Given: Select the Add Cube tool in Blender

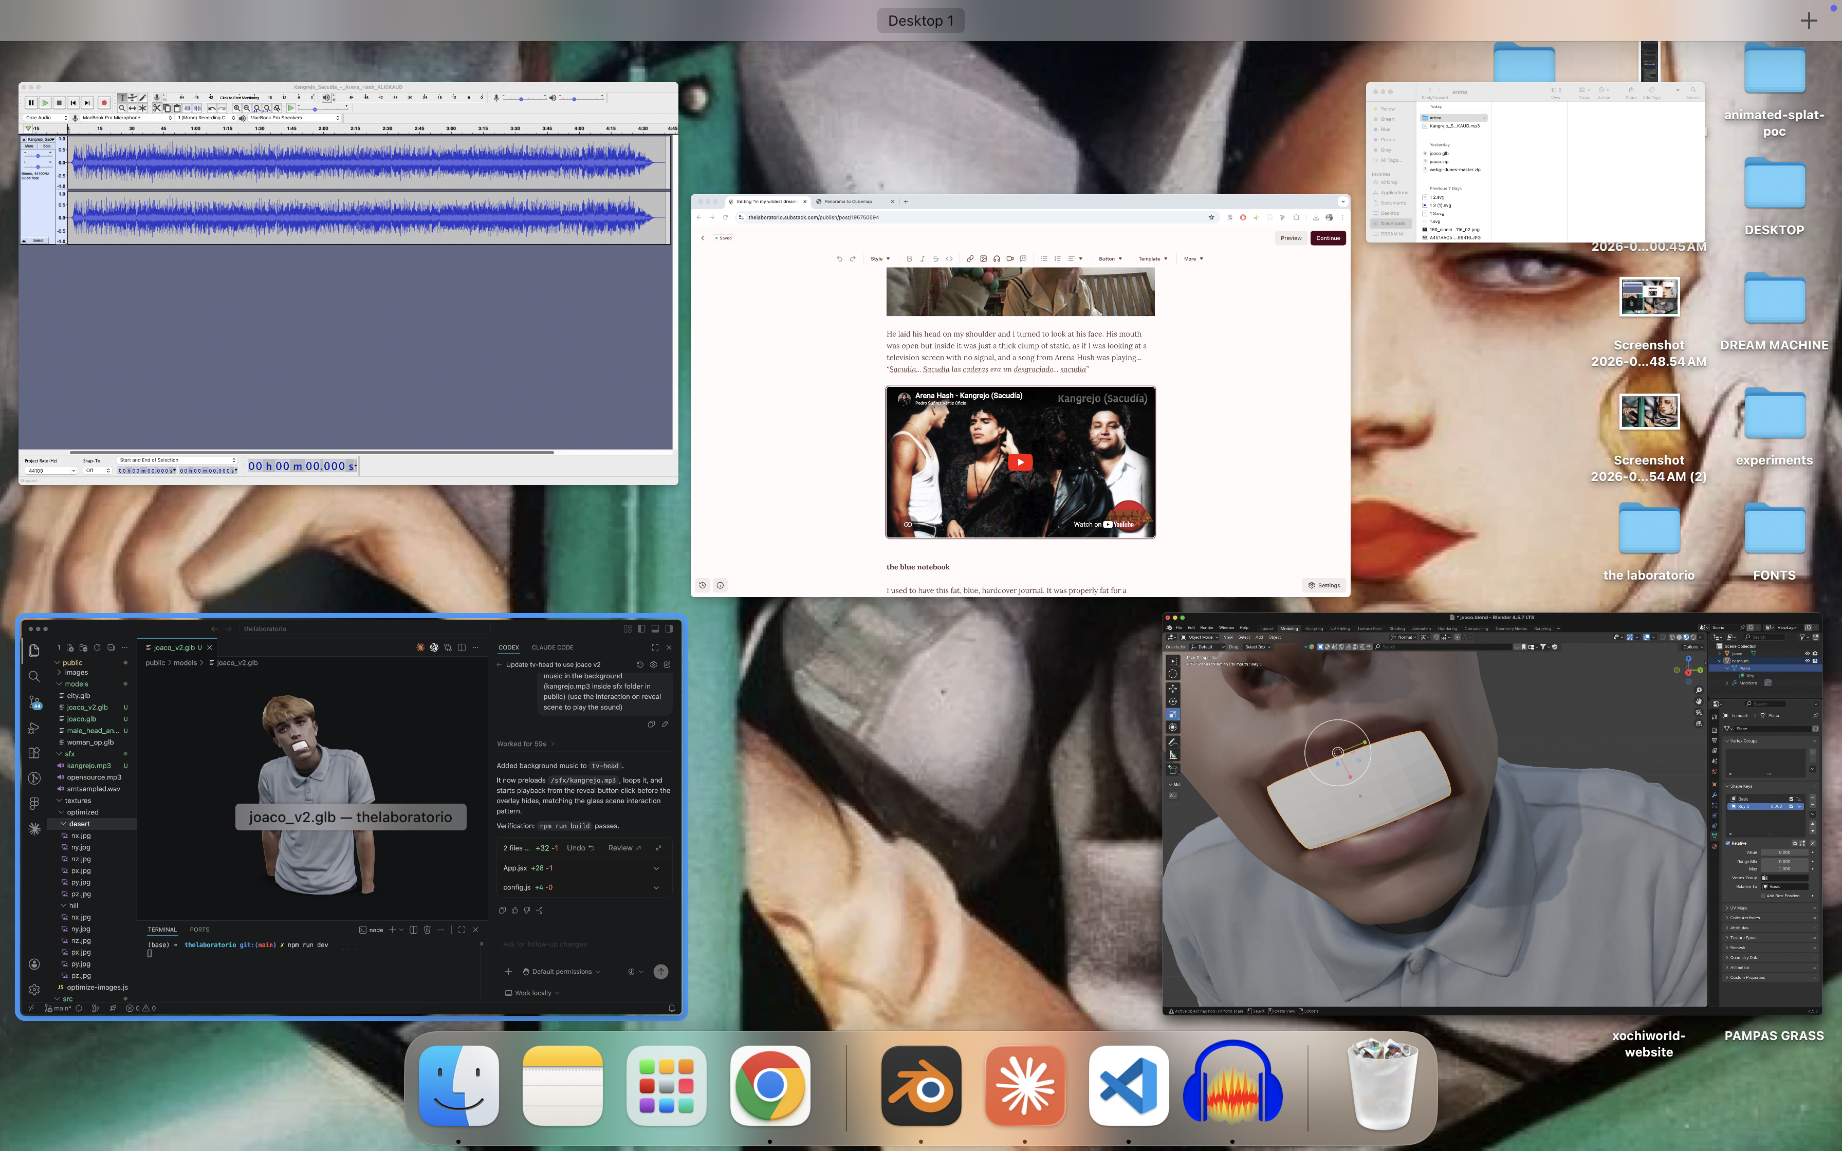Looking at the screenshot, I should pos(1172,770).
